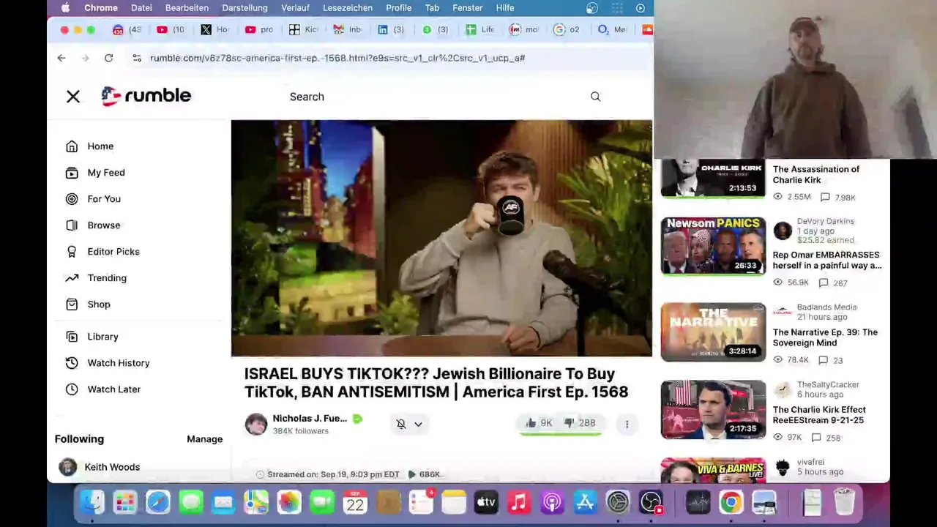Click the DeVory Darkins channel name
937x527 pixels.
pos(825,221)
